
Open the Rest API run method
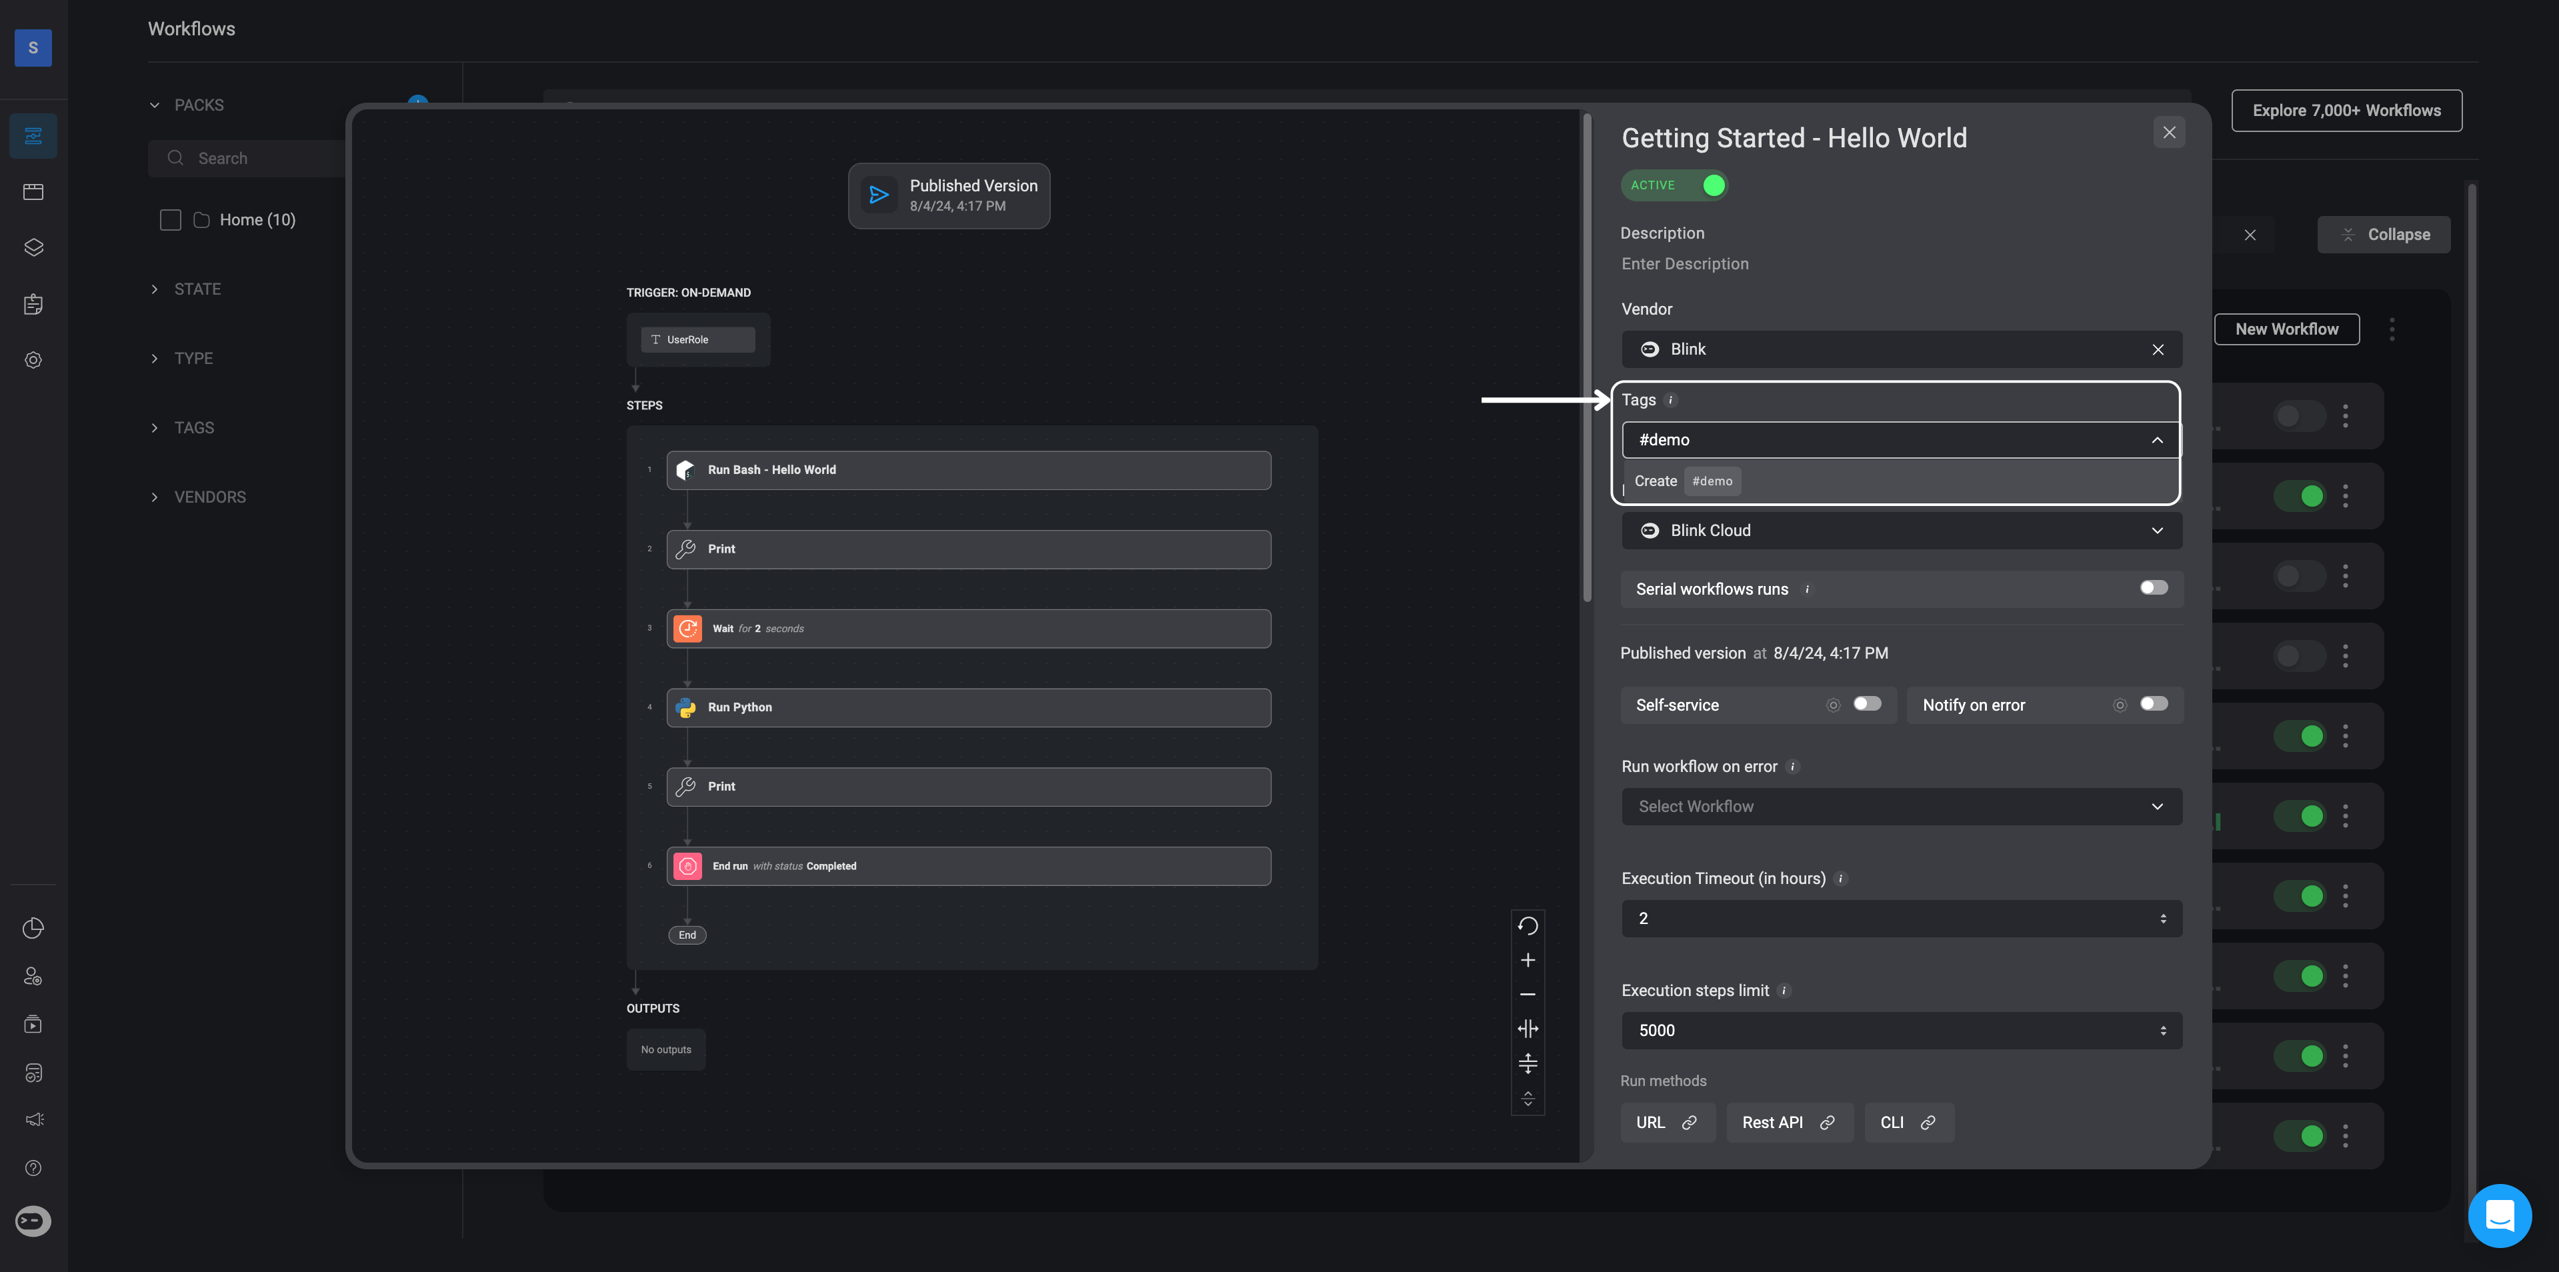(1789, 1122)
